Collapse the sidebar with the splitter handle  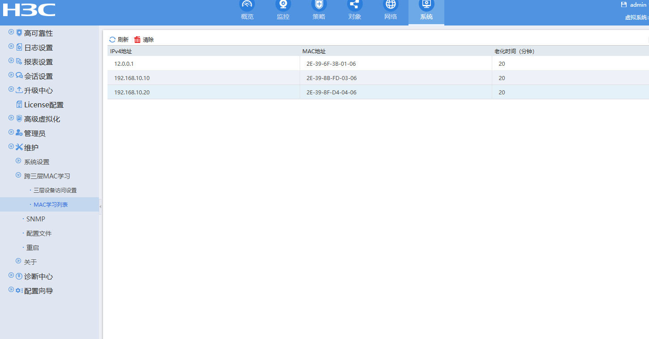tap(100, 207)
